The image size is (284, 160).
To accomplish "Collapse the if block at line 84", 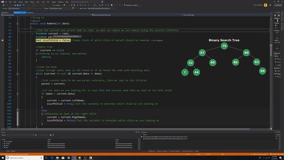I will coord(18,50).
